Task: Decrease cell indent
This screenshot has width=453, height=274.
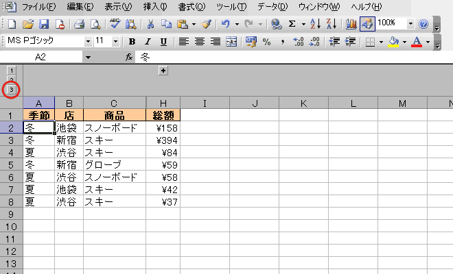Action: 334,42
